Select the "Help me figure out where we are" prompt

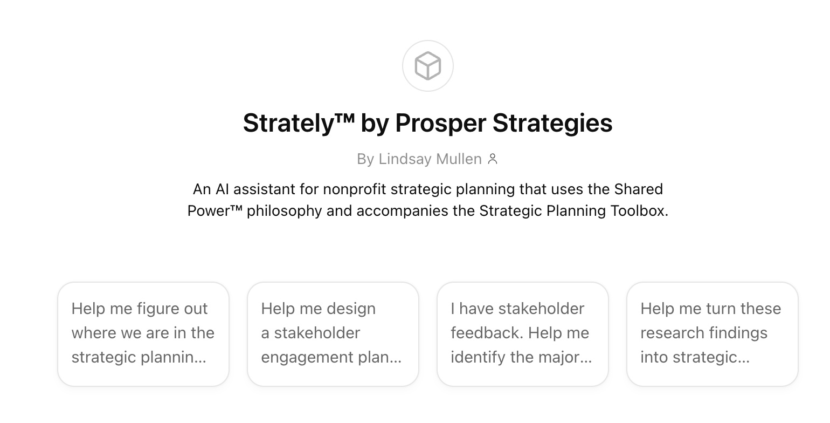pyautogui.click(x=143, y=333)
